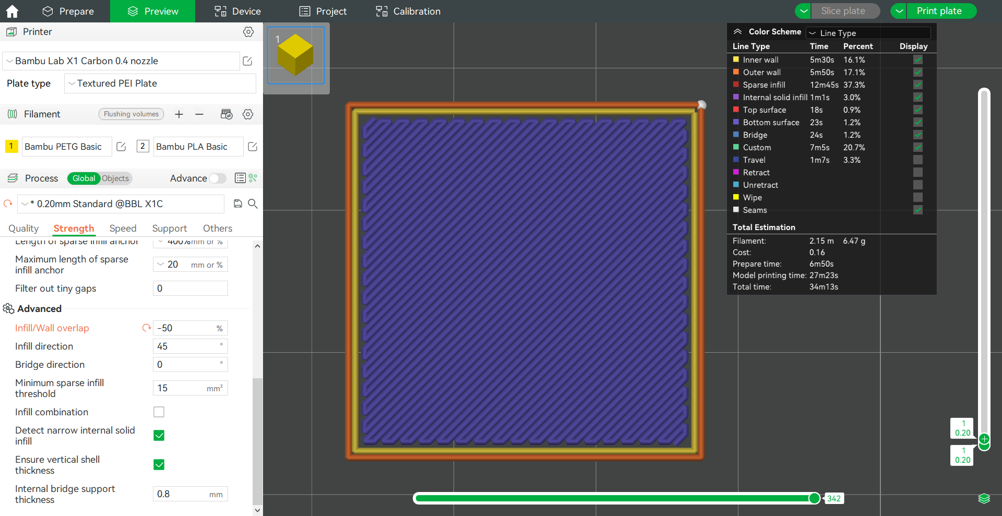The height and width of the screenshot is (516, 1002).
Task: Reset Infill/Wall overlap to default
Action: click(146, 328)
